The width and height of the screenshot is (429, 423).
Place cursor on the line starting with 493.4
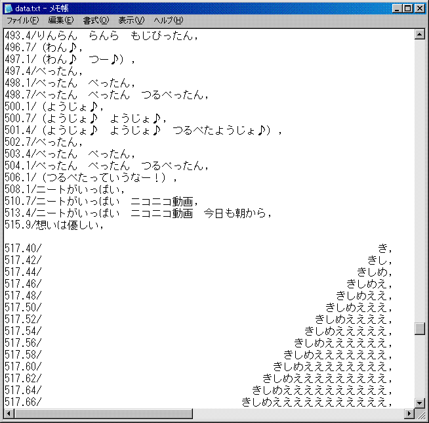pos(98,35)
